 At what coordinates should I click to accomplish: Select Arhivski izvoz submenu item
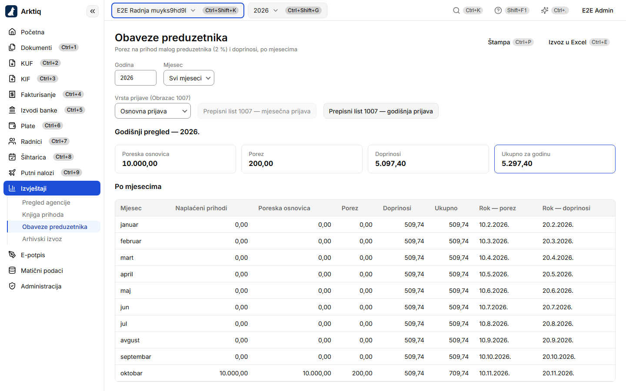(x=42, y=239)
